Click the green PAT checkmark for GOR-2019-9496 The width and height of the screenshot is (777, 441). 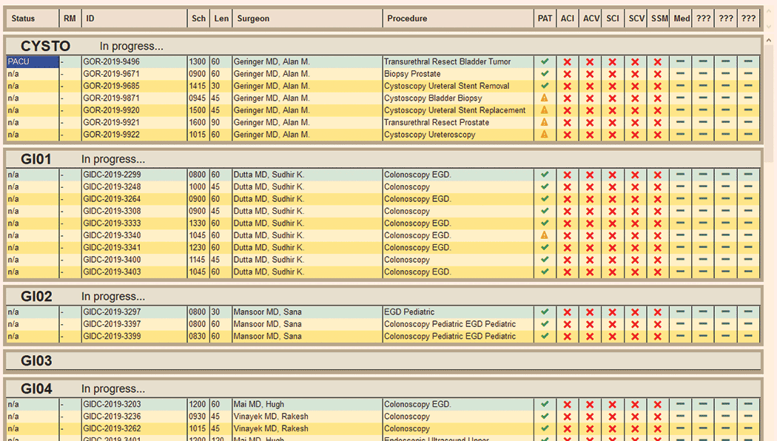click(x=545, y=62)
